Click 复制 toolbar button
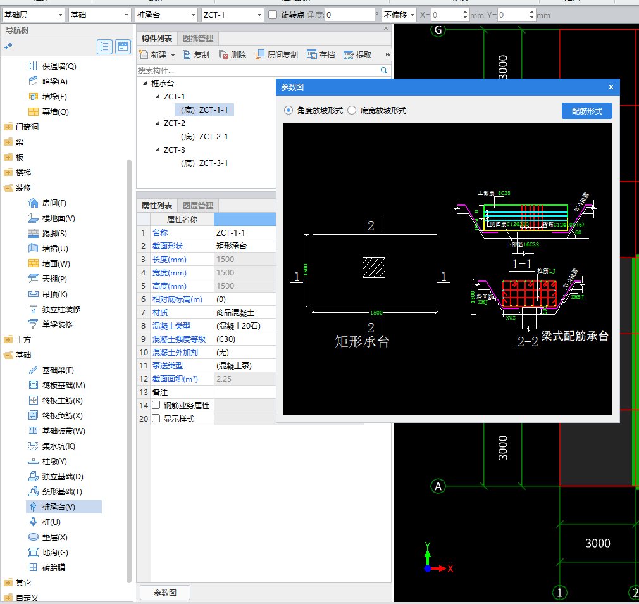Viewport: 639px width, 604px height. tap(196, 54)
